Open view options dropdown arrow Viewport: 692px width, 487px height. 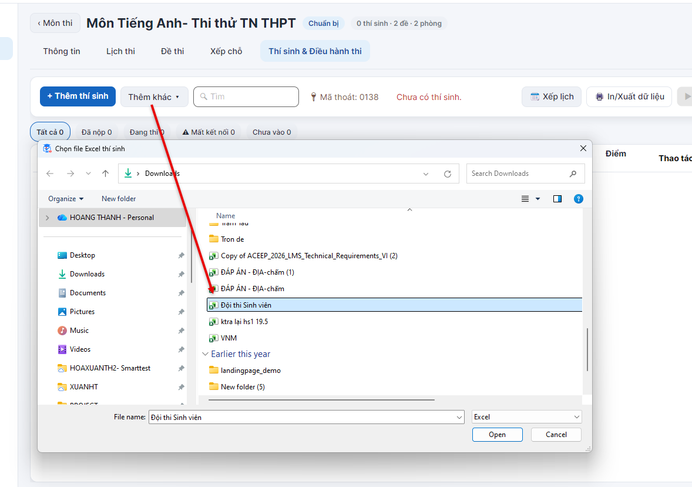pos(538,199)
